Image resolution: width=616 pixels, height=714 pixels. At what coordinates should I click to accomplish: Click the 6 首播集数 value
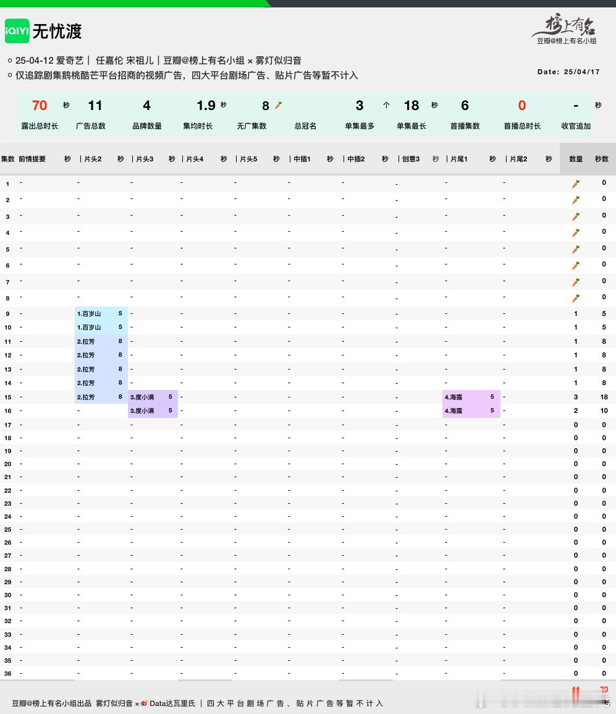465,106
